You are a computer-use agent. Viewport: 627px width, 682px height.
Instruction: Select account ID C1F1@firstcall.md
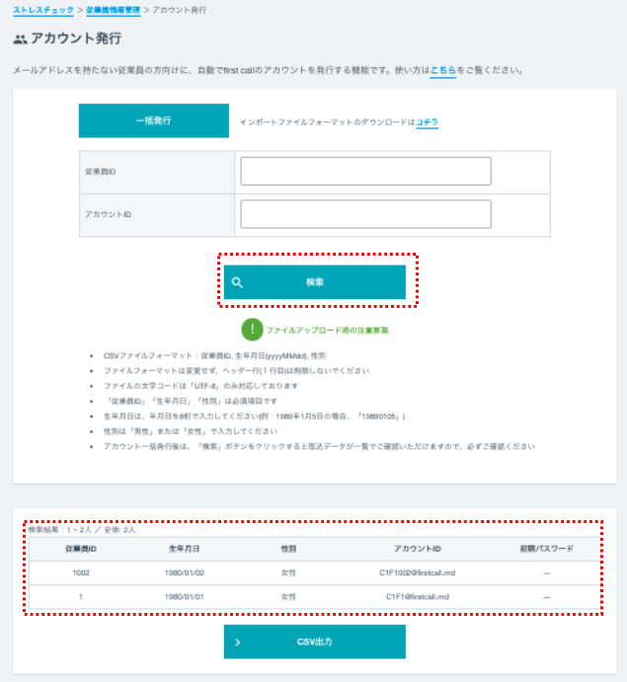(x=418, y=597)
